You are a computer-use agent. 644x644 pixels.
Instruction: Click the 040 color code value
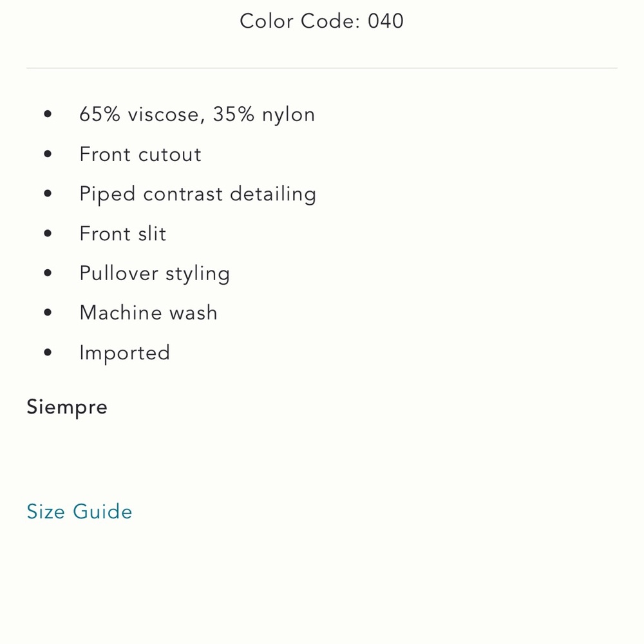tap(386, 21)
